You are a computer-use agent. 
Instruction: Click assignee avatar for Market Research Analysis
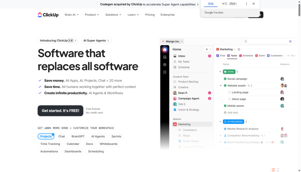282,129
